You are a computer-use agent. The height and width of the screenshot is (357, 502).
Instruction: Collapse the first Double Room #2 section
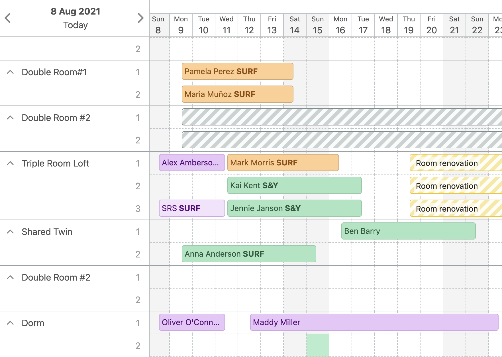pos(11,117)
